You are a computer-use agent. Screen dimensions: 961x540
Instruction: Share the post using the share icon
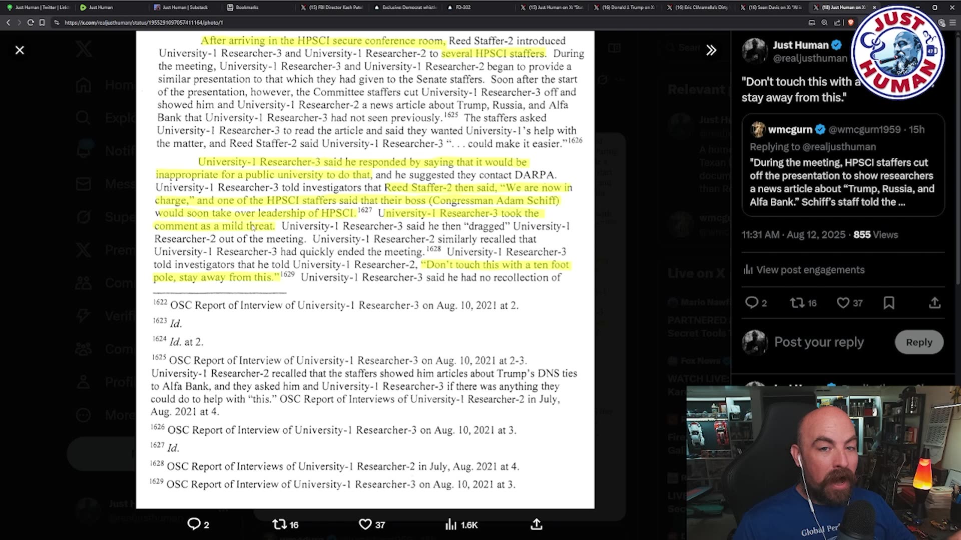click(x=934, y=302)
